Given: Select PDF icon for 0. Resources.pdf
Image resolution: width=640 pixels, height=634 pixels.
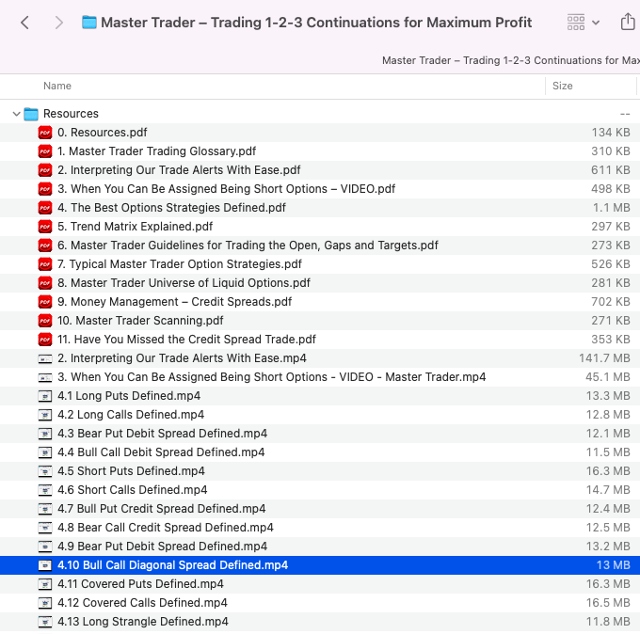Looking at the screenshot, I should [45, 133].
